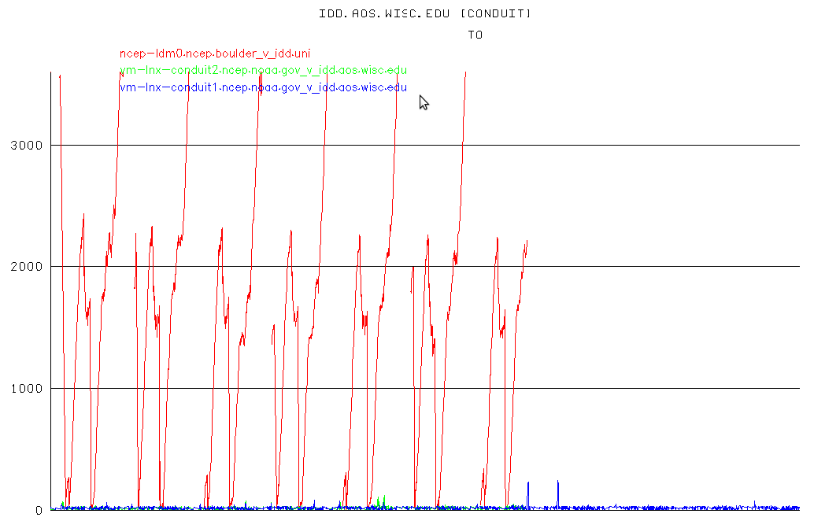Select red legend entry ncep-ldm0.ncep.boulder
This screenshot has width=814, height=521.
(215, 54)
